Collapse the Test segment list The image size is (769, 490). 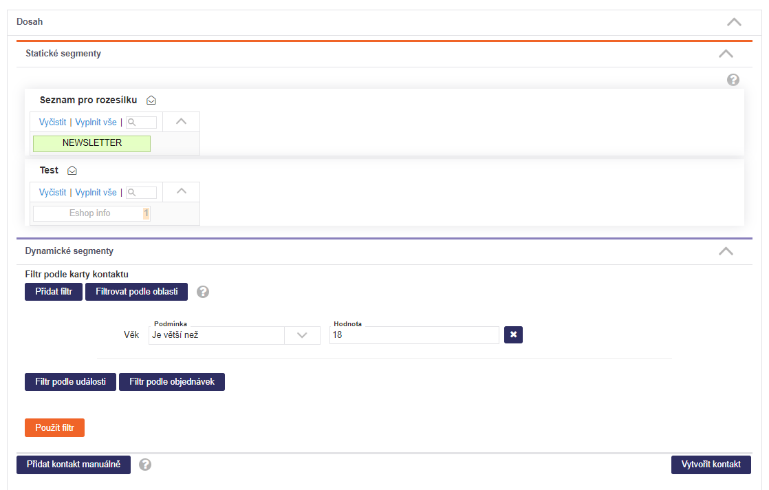pyautogui.click(x=181, y=192)
